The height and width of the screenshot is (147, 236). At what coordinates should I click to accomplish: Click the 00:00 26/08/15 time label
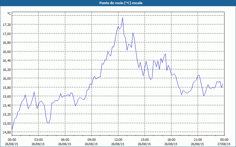tap(12, 142)
